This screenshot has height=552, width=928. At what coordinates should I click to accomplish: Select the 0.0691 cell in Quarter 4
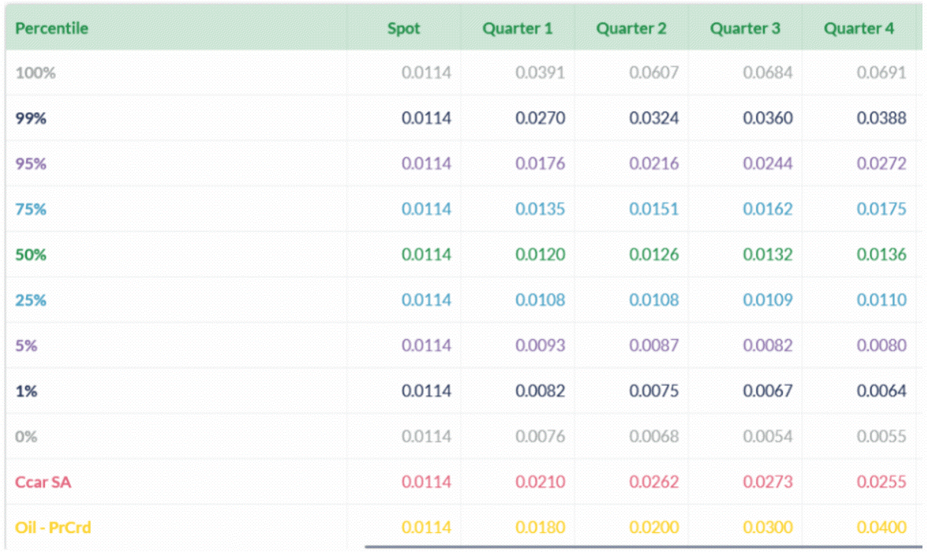[881, 73]
